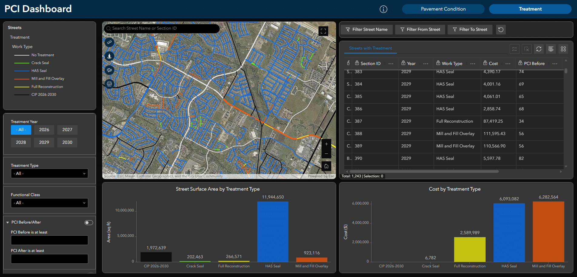This screenshot has height=277, width=577.
Task: Collapse the PCI Before/After section
Action: coord(7,222)
